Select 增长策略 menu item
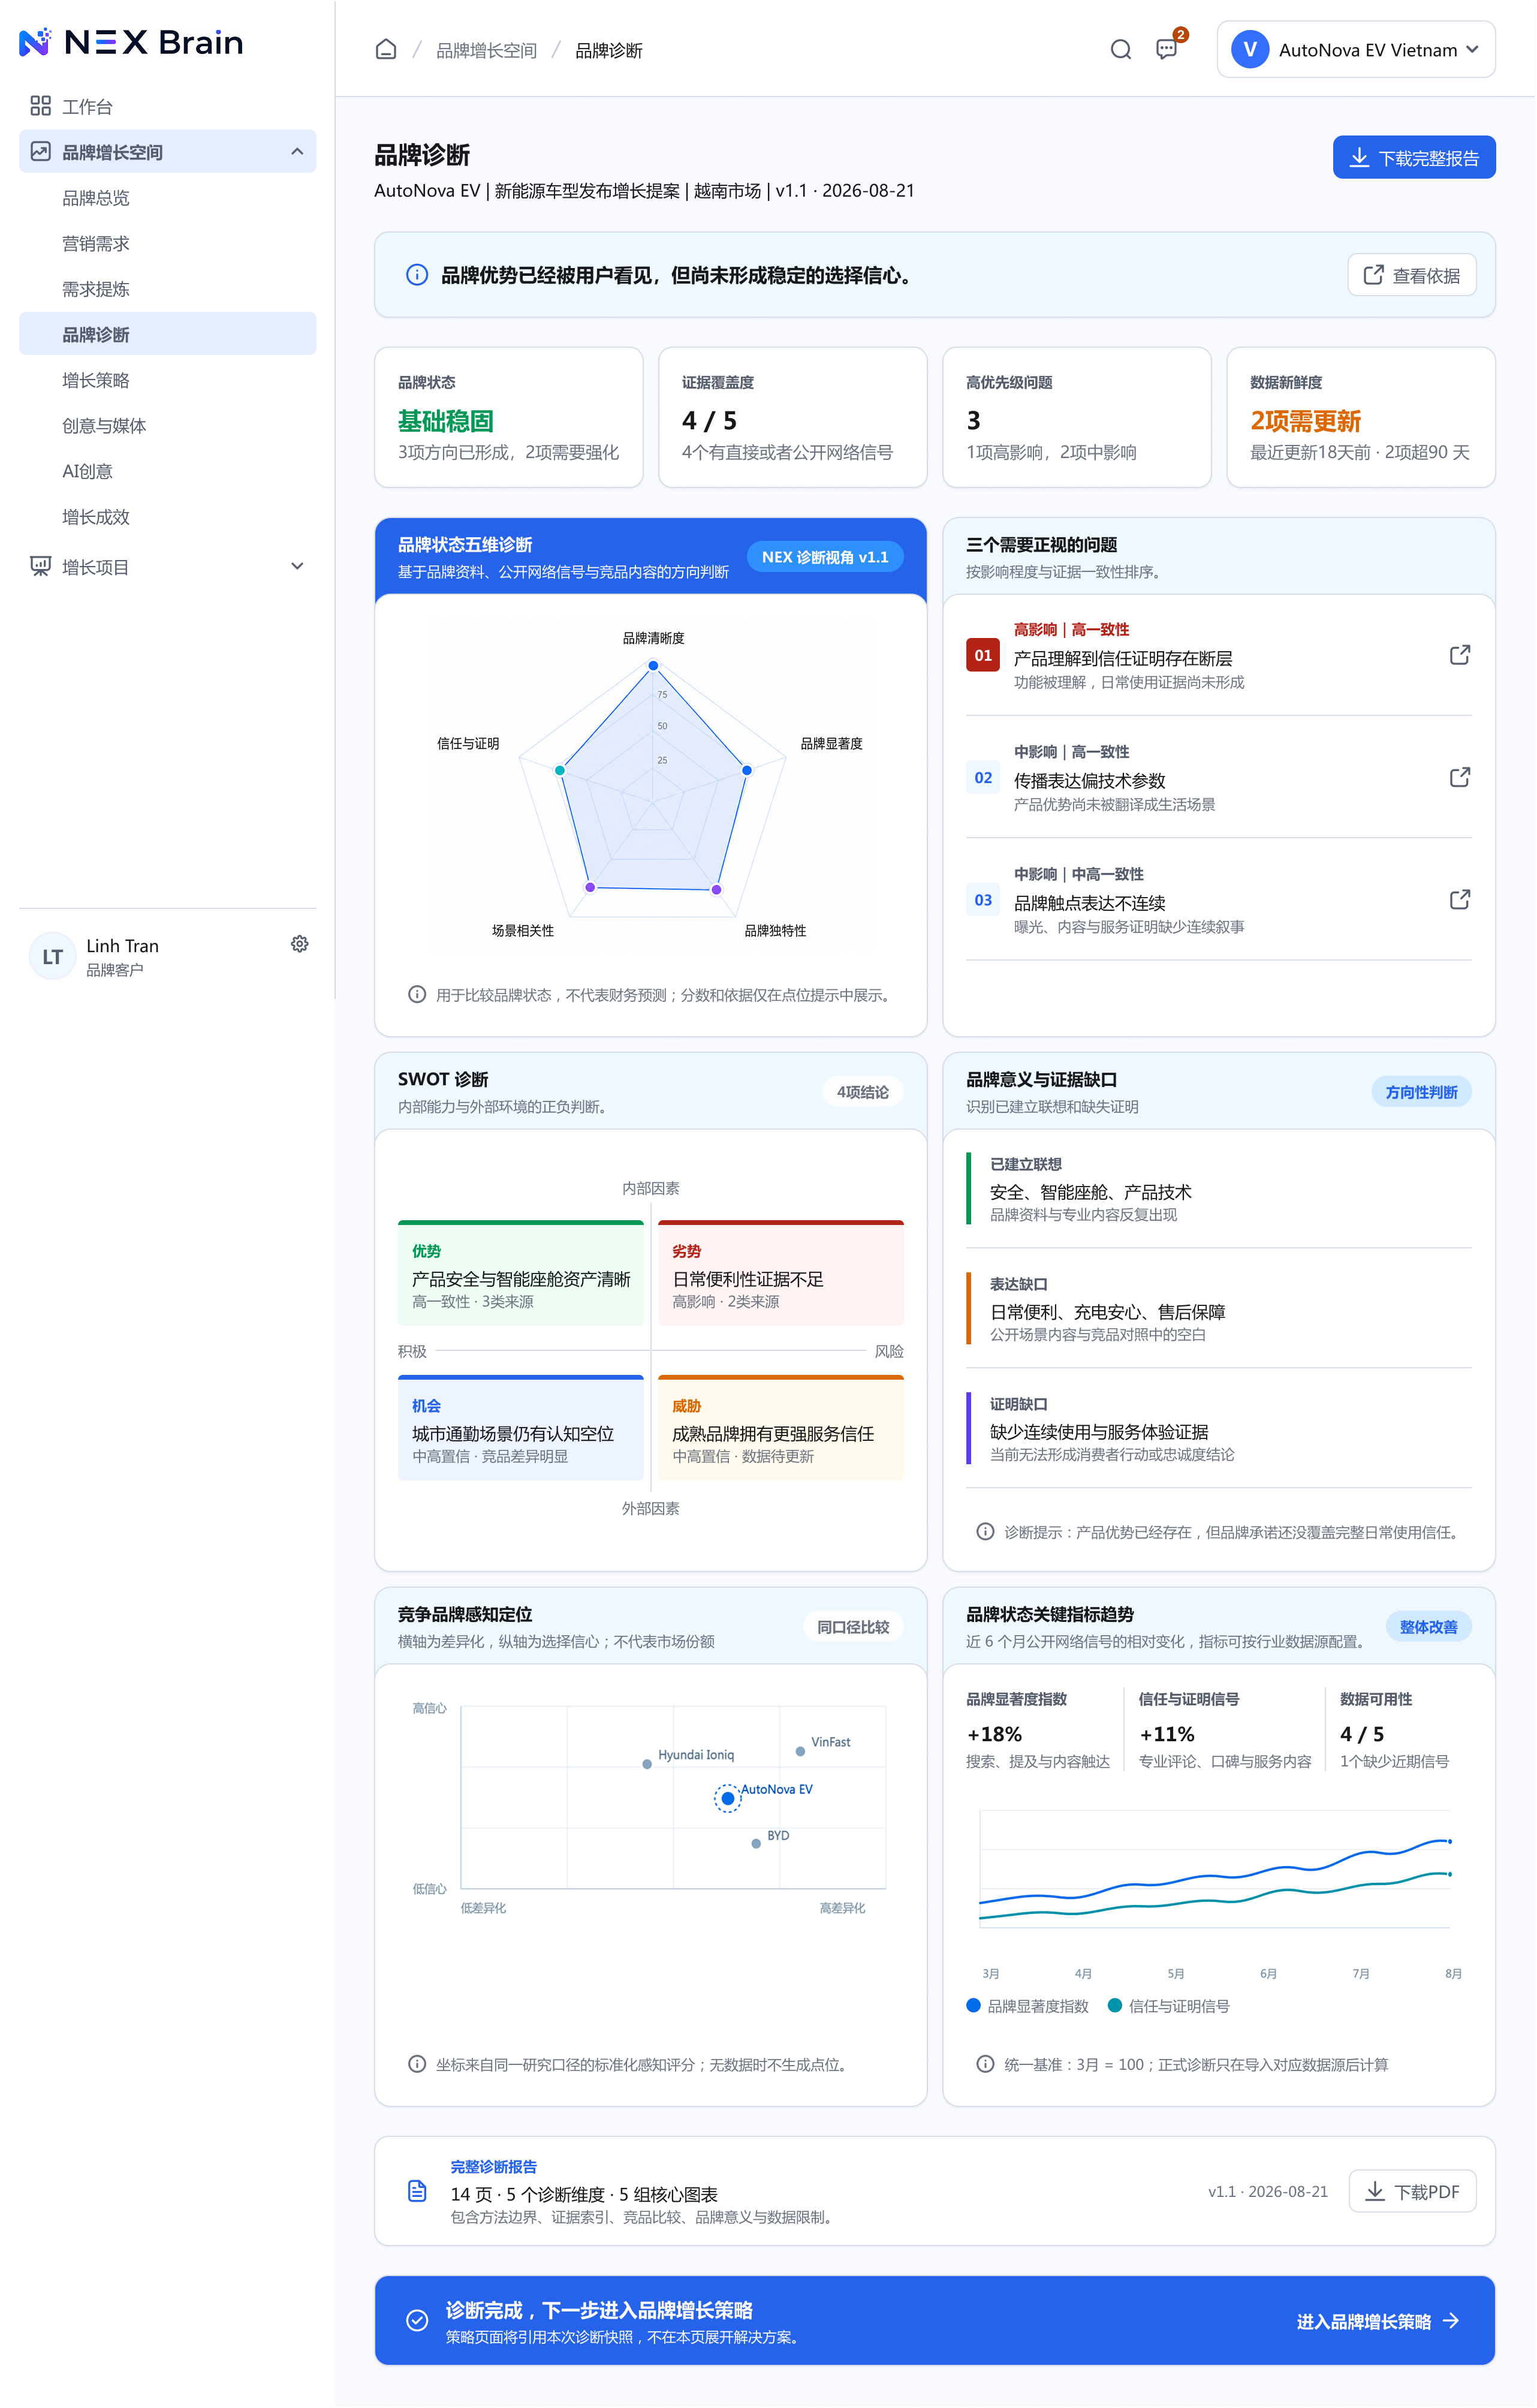This screenshot has width=1537, height=2408. (168, 379)
